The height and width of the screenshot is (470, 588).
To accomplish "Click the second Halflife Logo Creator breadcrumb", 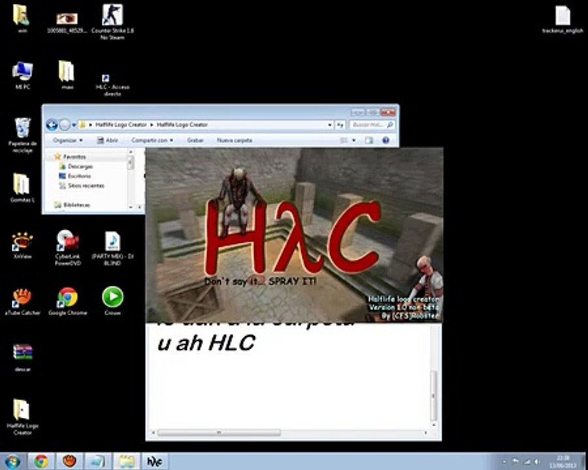I will 182,125.
